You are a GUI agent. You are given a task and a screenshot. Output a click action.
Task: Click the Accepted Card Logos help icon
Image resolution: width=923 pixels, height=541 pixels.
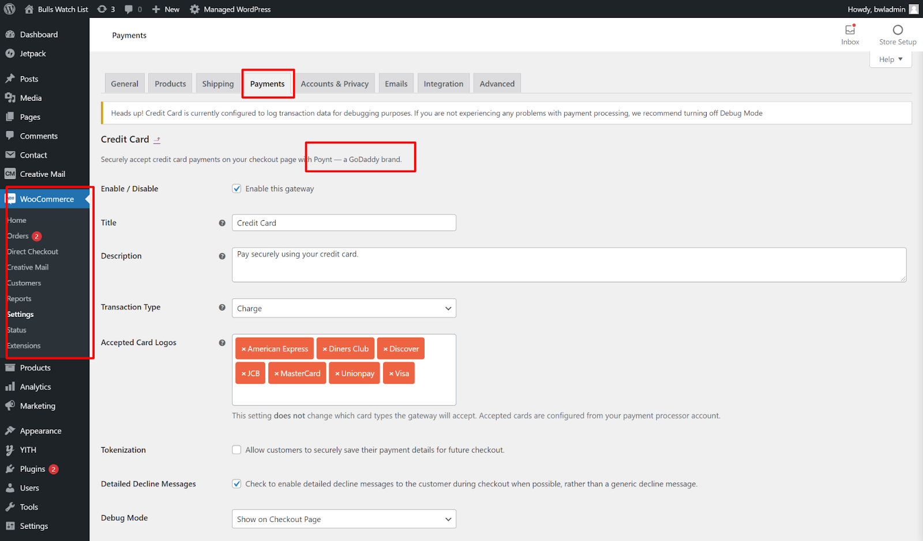coord(222,343)
